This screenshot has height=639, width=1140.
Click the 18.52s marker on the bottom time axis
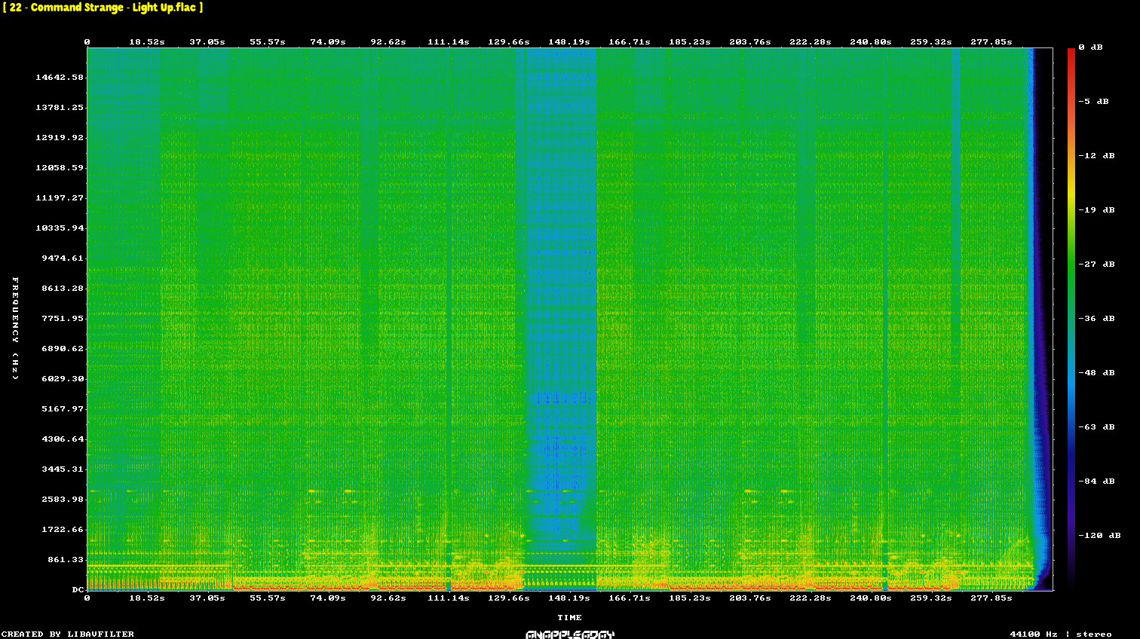coord(147,598)
